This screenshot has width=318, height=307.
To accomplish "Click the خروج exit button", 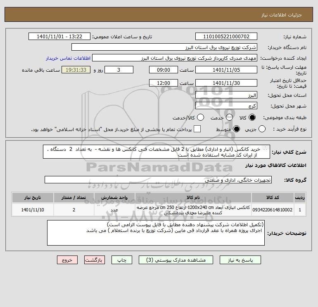I will click(67, 260).
